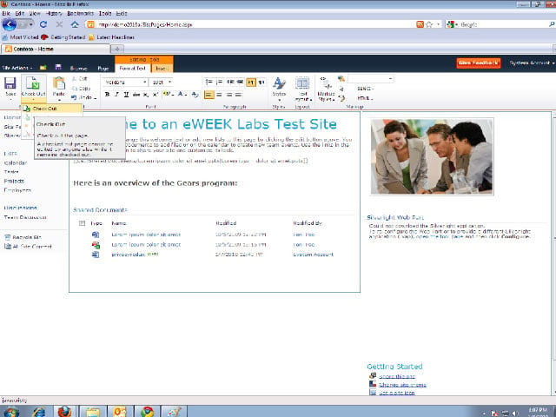This screenshot has width=556, height=417.
Task: Reload the page with the refresh icon
Action: [43, 24]
